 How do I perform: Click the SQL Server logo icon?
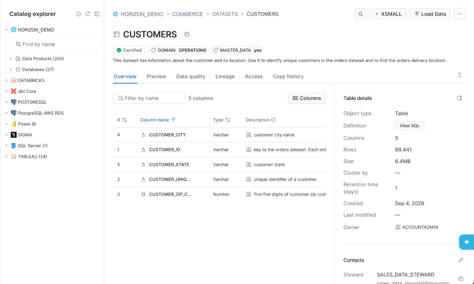point(14,146)
